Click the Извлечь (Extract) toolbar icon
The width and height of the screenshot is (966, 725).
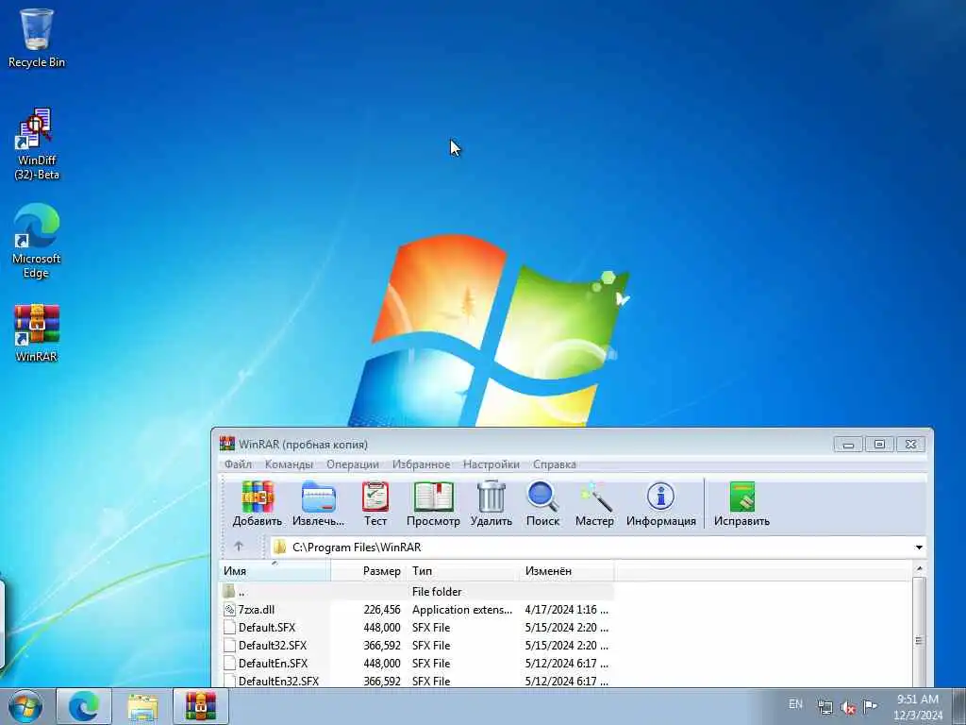coord(318,504)
